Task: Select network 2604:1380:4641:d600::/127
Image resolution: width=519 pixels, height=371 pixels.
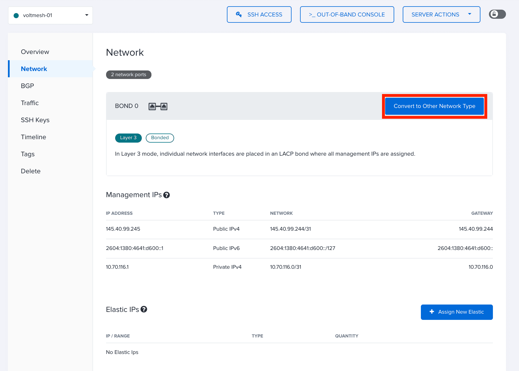Action: point(303,248)
